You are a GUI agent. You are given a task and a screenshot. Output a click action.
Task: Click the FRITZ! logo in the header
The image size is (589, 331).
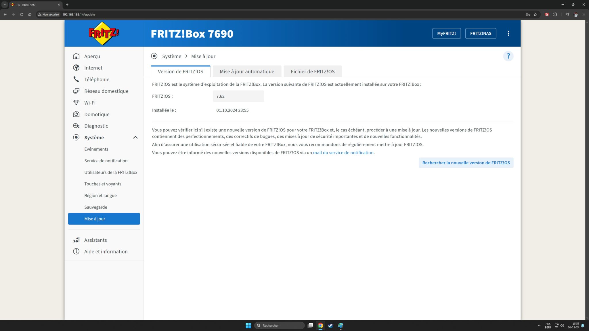click(104, 33)
